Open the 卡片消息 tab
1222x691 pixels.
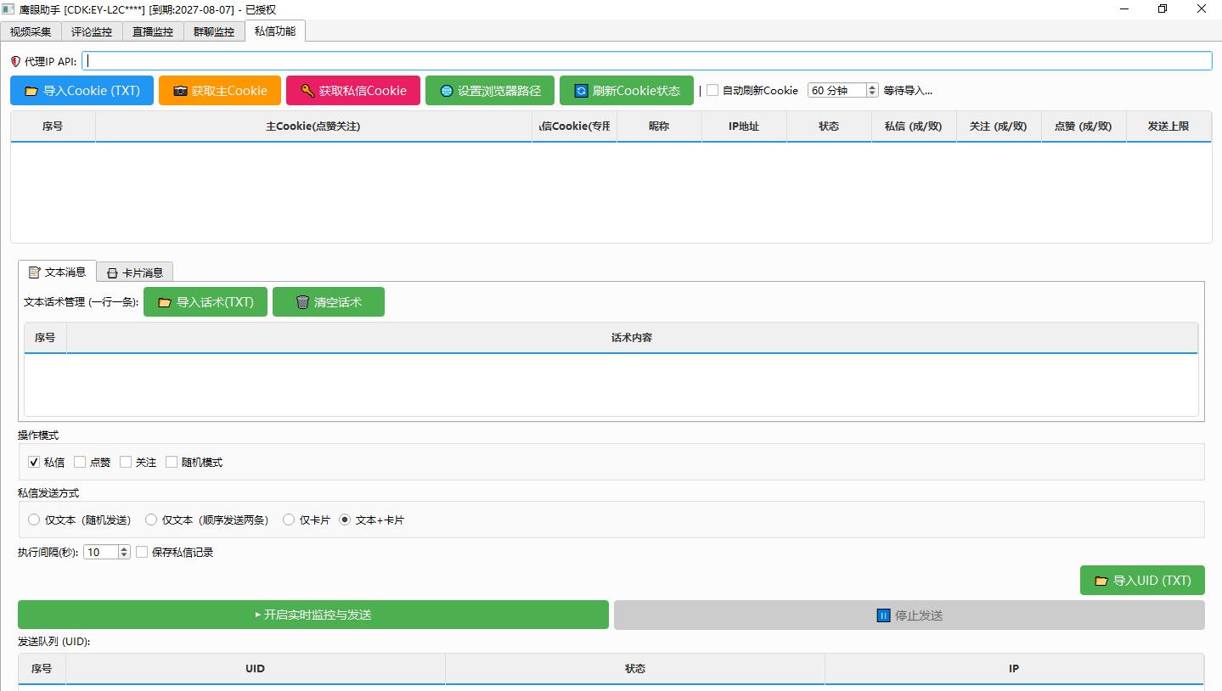click(x=135, y=272)
